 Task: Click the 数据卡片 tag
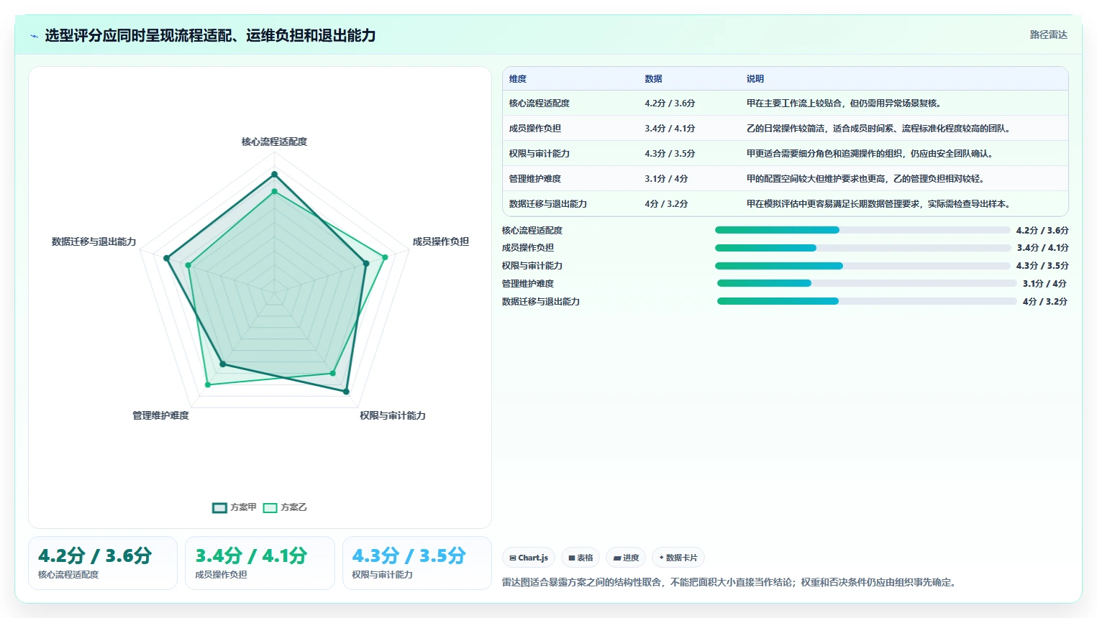point(678,558)
